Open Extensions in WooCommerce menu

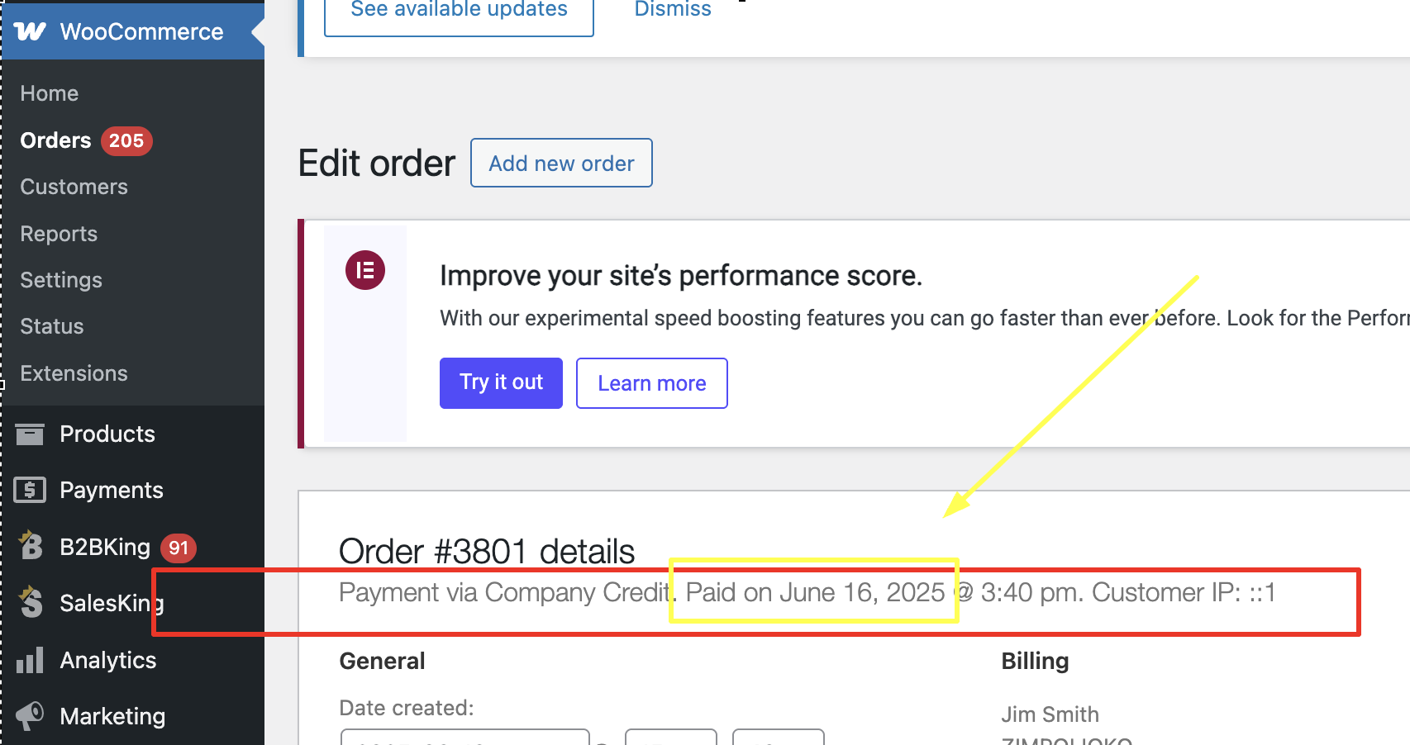74,373
